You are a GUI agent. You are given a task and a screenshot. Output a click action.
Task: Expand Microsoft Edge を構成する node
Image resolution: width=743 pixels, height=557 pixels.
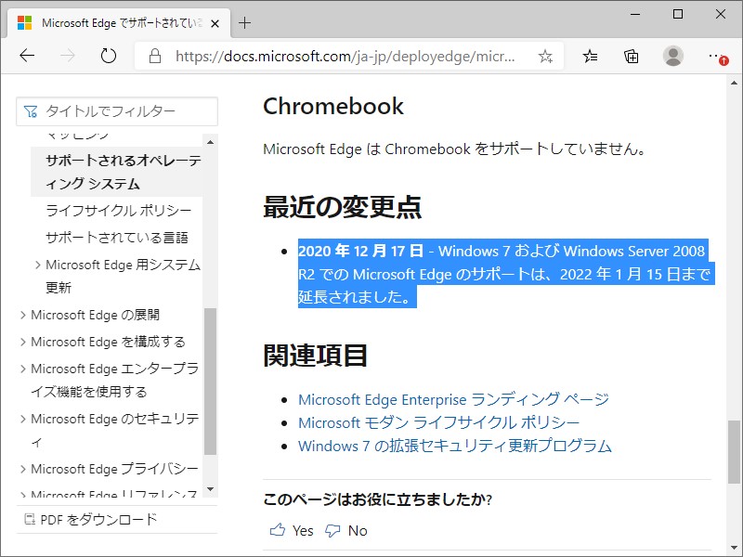pyautogui.click(x=22, y=342)
